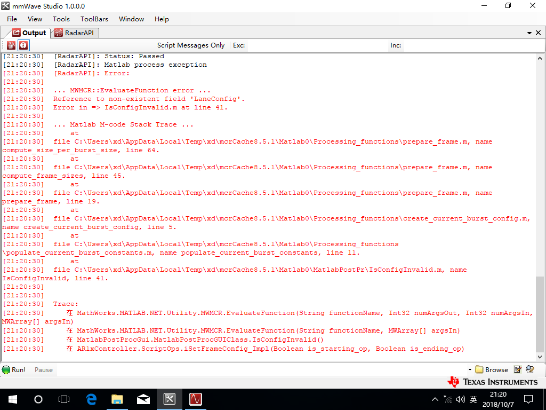The width and height of the screenshot is (546, 410).
Task: Browse for a script file
Action: [x=492, y=370]
